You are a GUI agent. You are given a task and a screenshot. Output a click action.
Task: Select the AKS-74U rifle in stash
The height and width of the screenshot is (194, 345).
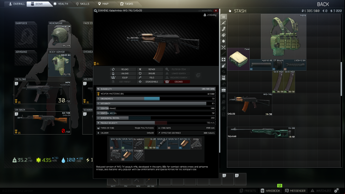(x=250, y=104)
